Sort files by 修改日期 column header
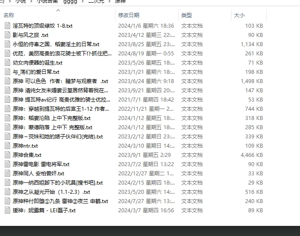Viewport: 300px width, 236px height. (129, 15)
